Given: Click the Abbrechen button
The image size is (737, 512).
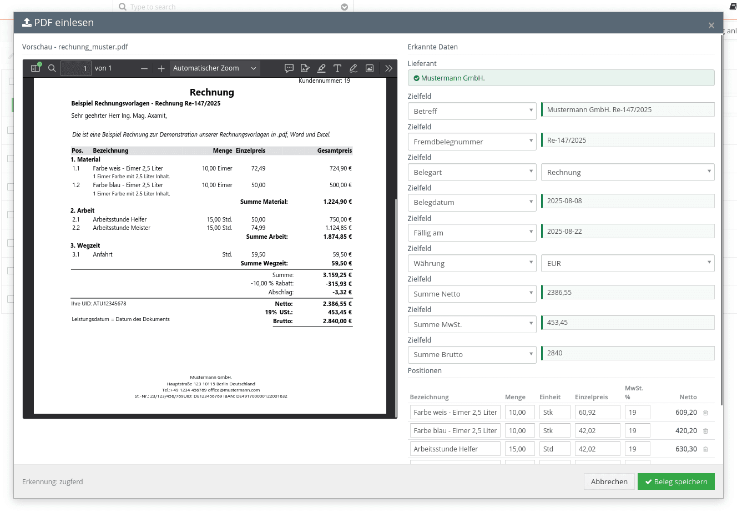Looking at the screenshot, I should click(609, 481).
